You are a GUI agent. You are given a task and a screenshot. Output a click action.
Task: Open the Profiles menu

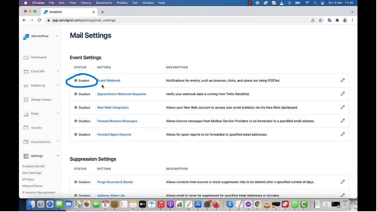coord(122,3)
